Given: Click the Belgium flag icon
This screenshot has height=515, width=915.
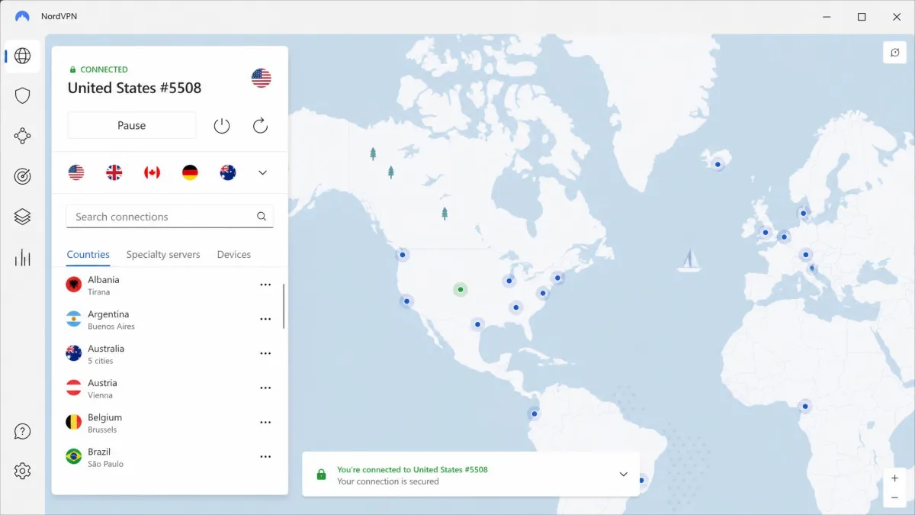Looking at the screenshot, I should click(x=74, y=422).
